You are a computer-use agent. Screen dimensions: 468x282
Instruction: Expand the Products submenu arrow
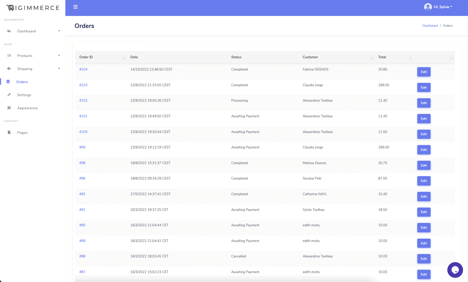pyautogui.click(x=59, y=56)
